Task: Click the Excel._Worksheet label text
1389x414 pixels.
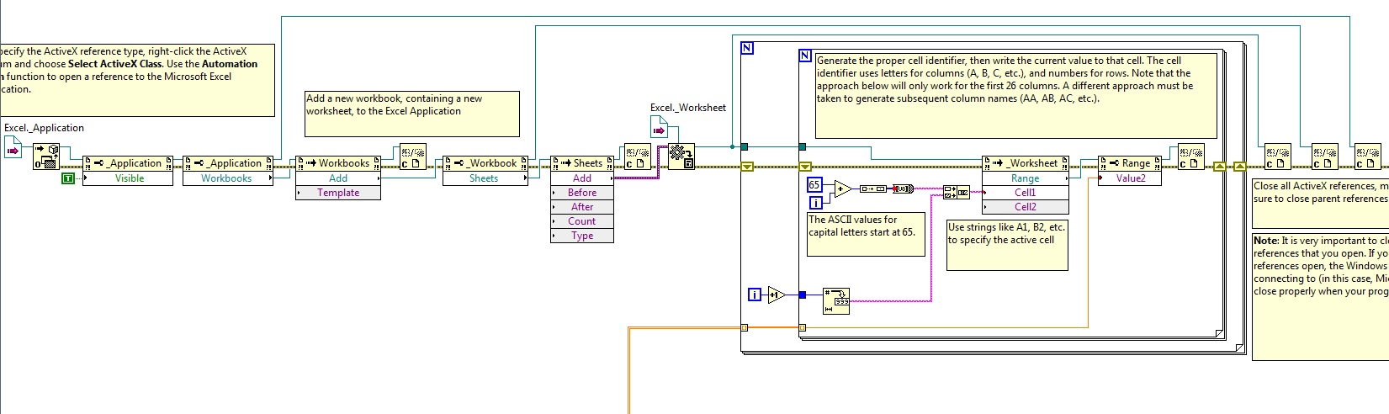Action: 688,108
